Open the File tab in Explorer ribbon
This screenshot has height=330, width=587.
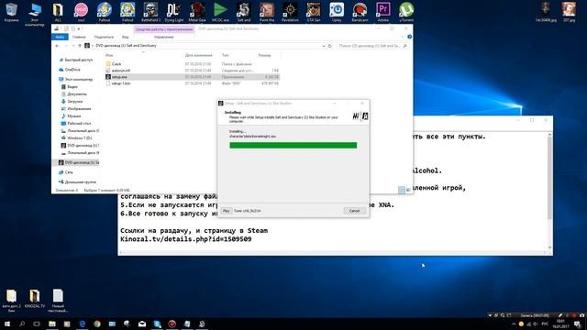point(60,37)
